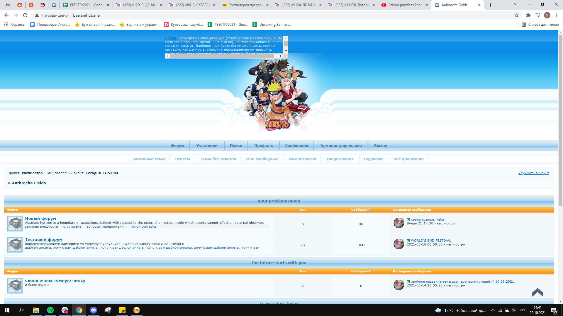Click the browser back arrow
Viewport: 563px width, 316px height.
(x=6, y=15)
